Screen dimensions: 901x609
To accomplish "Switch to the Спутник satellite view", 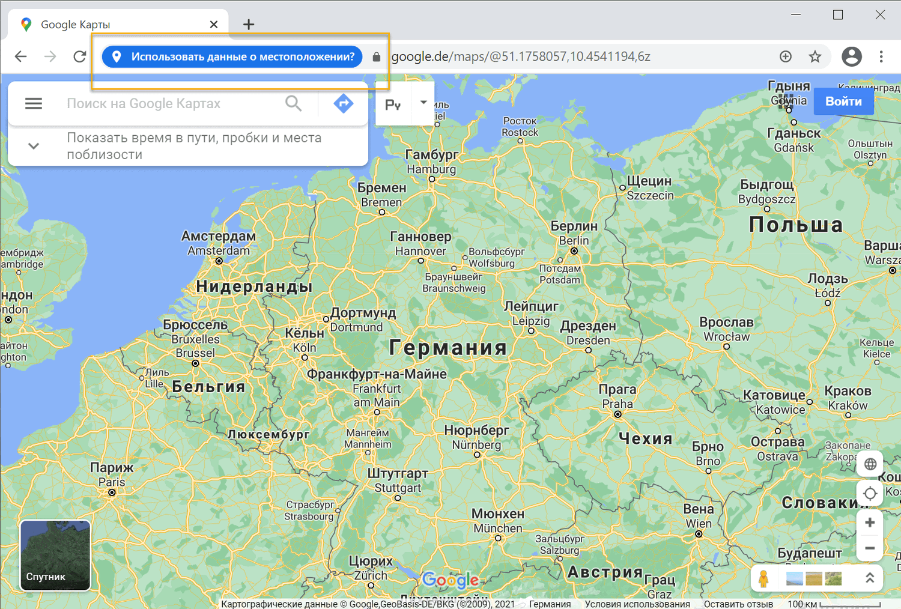I will coord(55,555).
